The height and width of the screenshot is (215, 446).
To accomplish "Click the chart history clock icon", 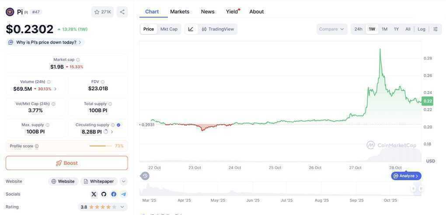I will (145, 176).
